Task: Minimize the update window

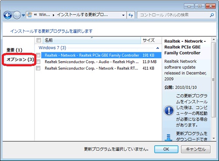Action: tap(189, 6)
